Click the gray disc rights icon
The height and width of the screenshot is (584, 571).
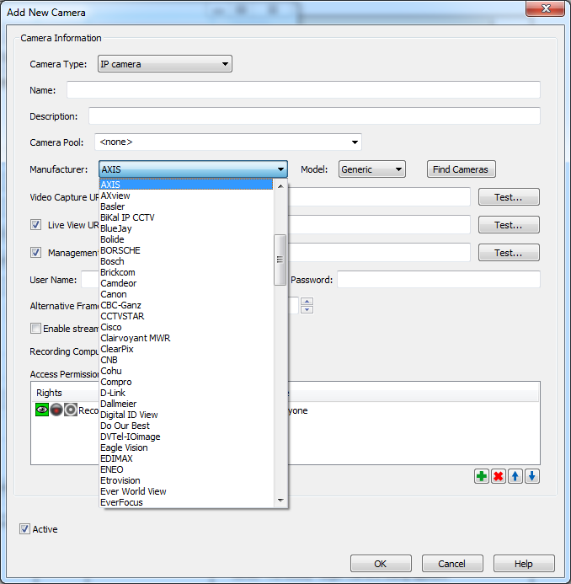pyautogui.click(x=71, y=410)
